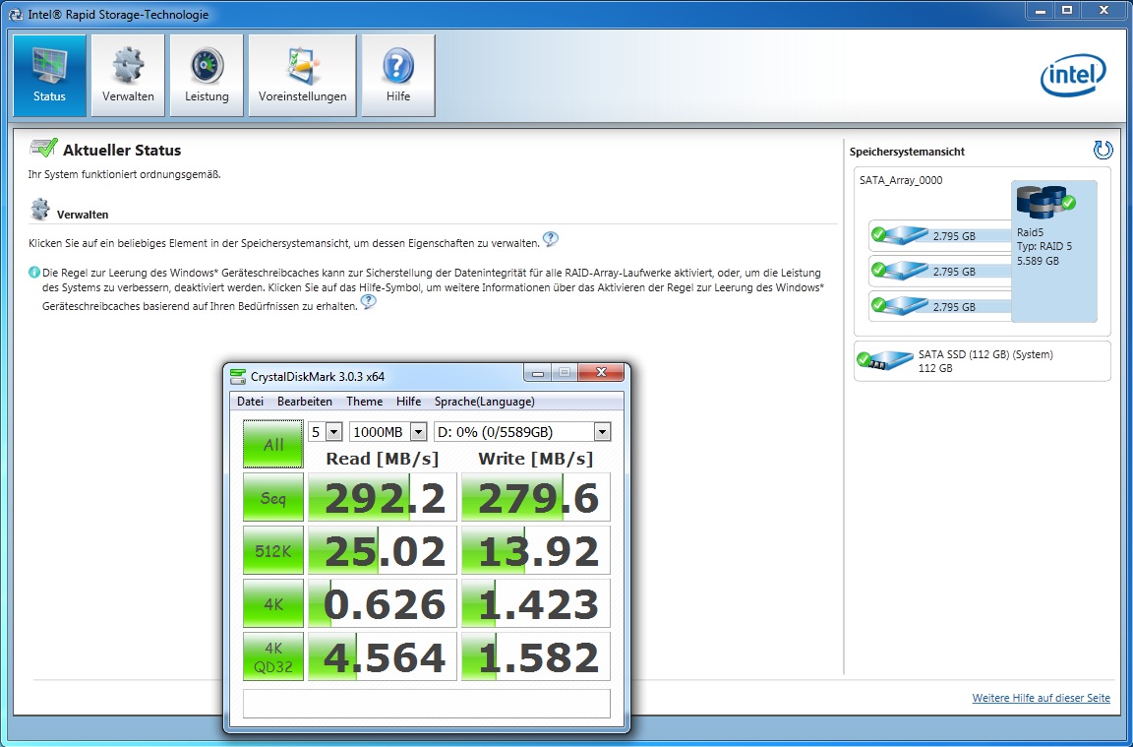Run All benchmarks in CrystalDiskMark
1133x747 pixels.
(x=273, y=444)
